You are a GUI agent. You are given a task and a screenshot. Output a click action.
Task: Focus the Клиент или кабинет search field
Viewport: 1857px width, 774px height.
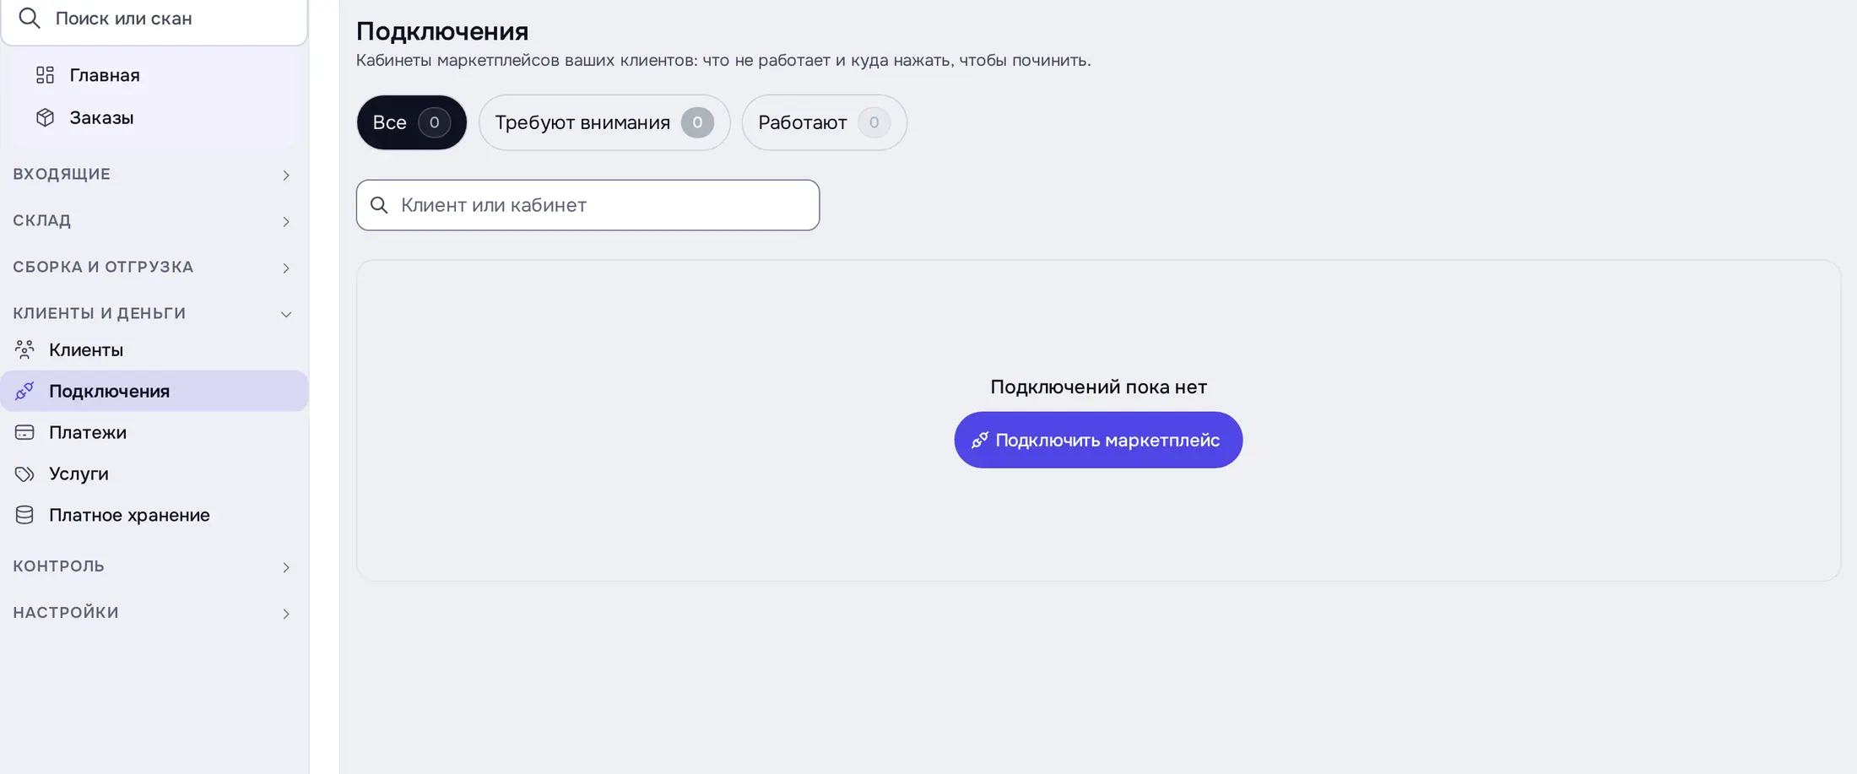click(x=587, y=205)
